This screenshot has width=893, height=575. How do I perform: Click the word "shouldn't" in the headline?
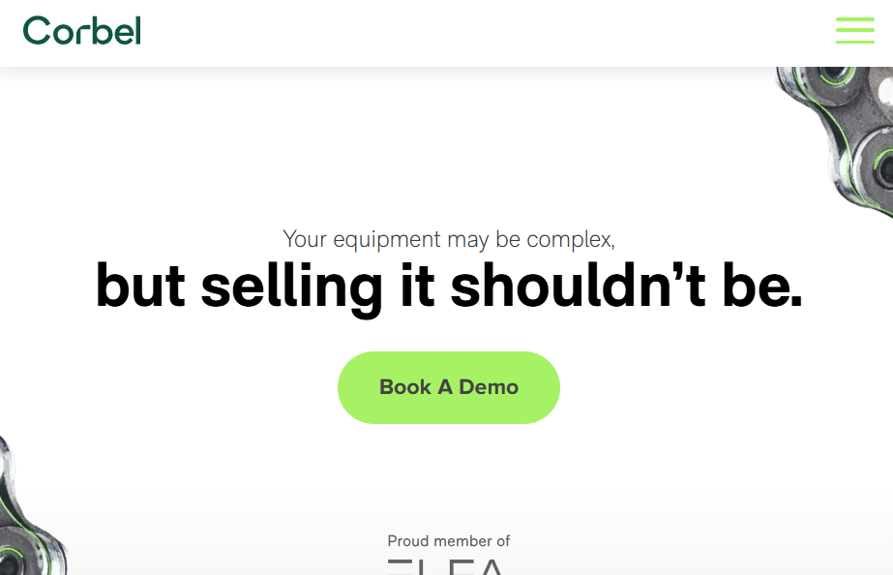[x=577, y=286]
